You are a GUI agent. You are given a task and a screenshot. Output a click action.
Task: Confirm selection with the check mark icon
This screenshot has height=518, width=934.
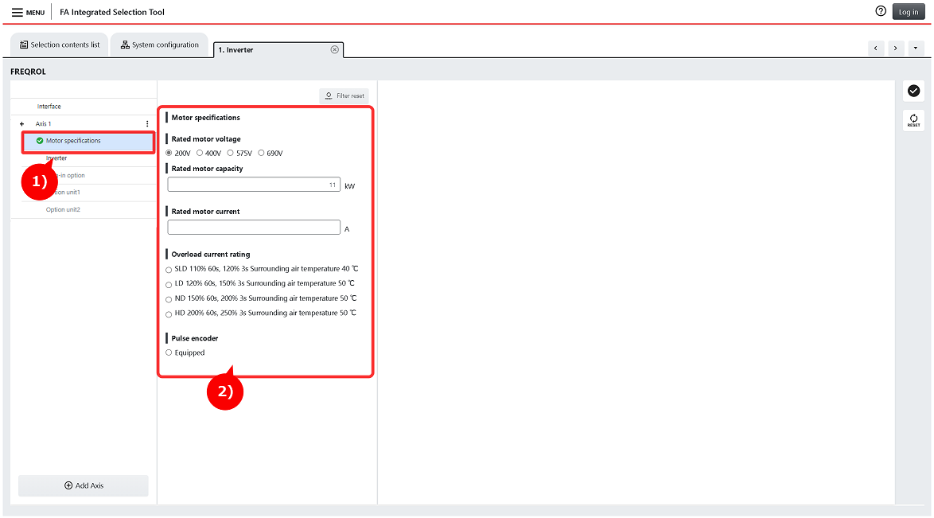(914, 91)
